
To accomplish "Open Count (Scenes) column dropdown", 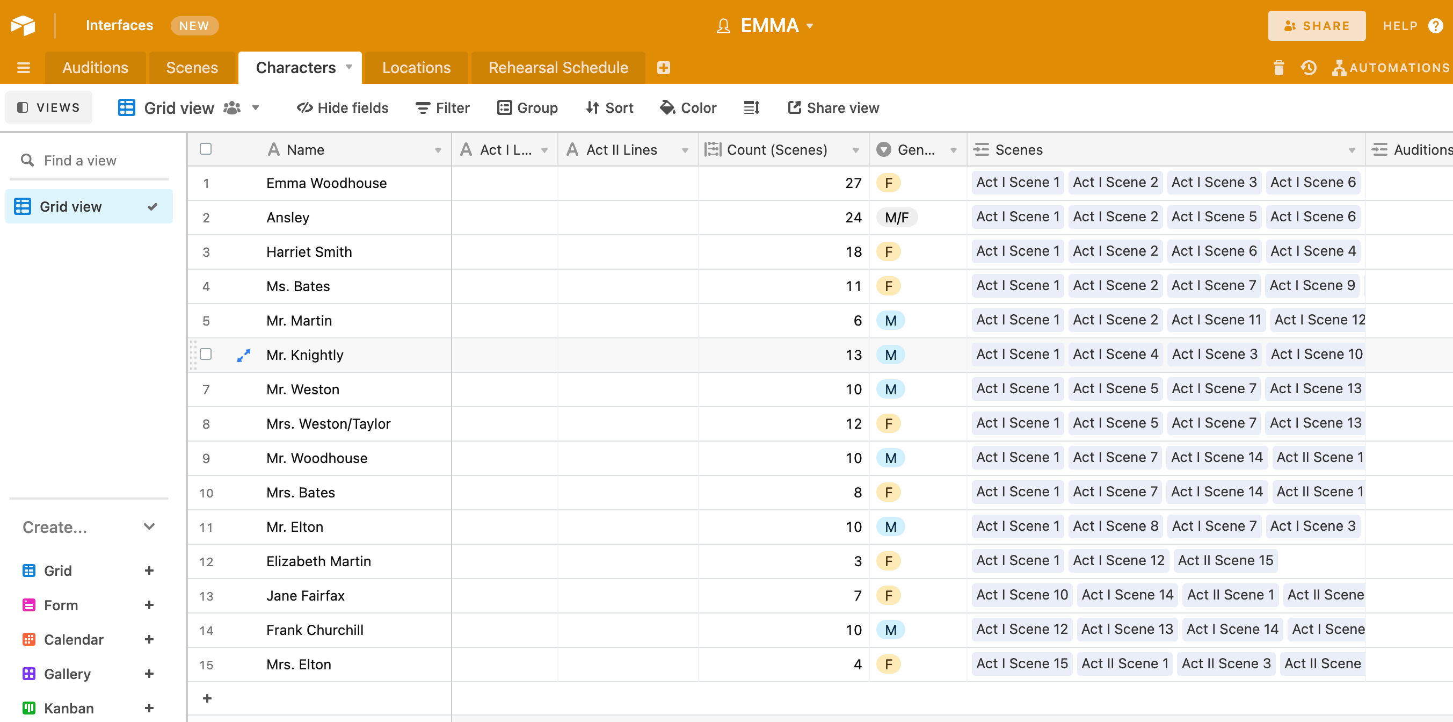I will point(856,150).
